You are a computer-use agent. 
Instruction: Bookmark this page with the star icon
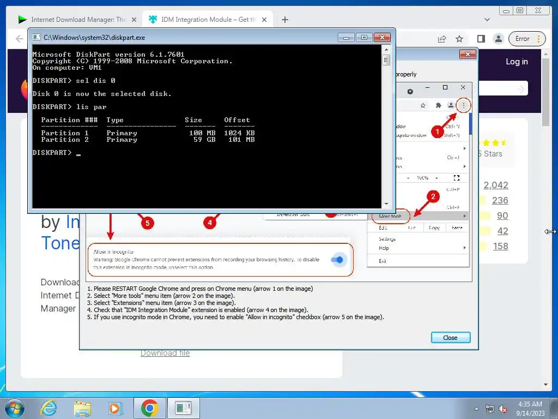pyautogui.click(x=459, y=39)
